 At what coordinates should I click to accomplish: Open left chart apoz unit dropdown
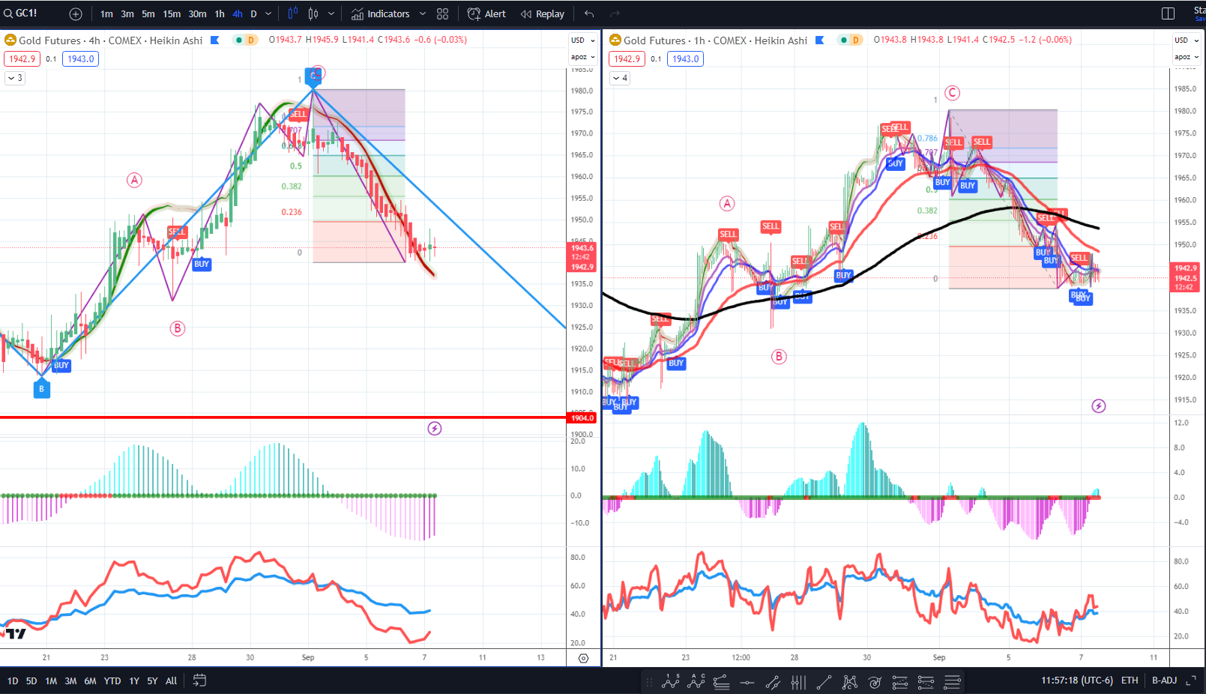point(582,57)
